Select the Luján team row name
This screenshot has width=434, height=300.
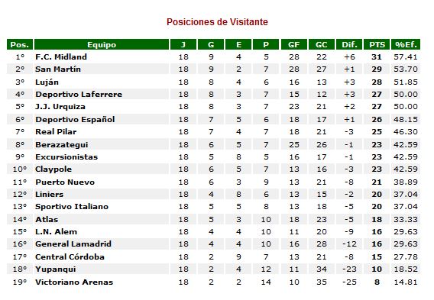tap(47, 82)
